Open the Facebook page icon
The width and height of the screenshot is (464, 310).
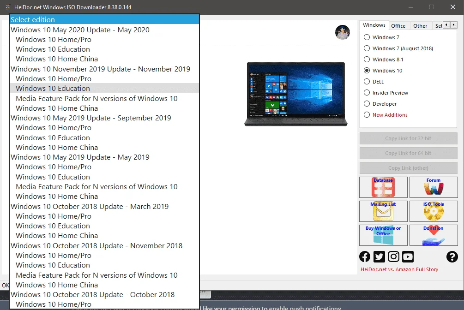(365, 256)
